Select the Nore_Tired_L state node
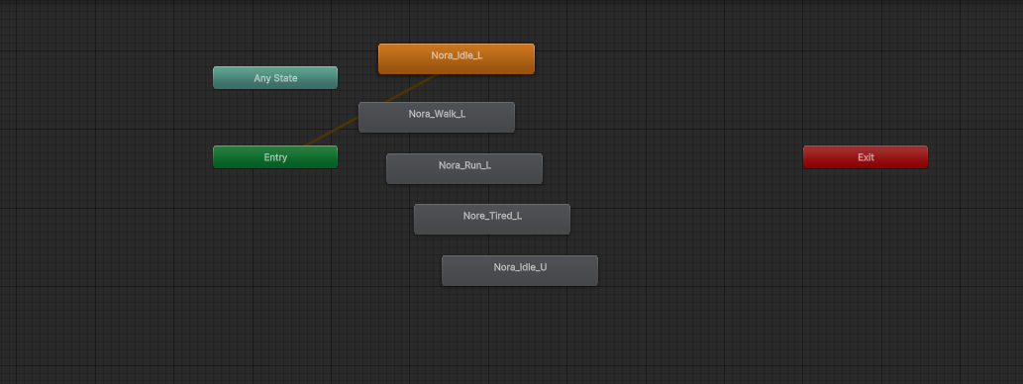Viewport: 1023px width, 384px height. [x=492, y=219]
